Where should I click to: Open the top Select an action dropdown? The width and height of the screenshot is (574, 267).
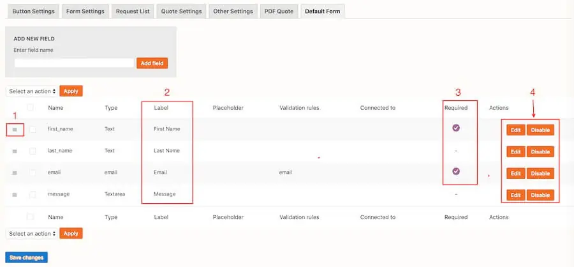click(33, 91)
